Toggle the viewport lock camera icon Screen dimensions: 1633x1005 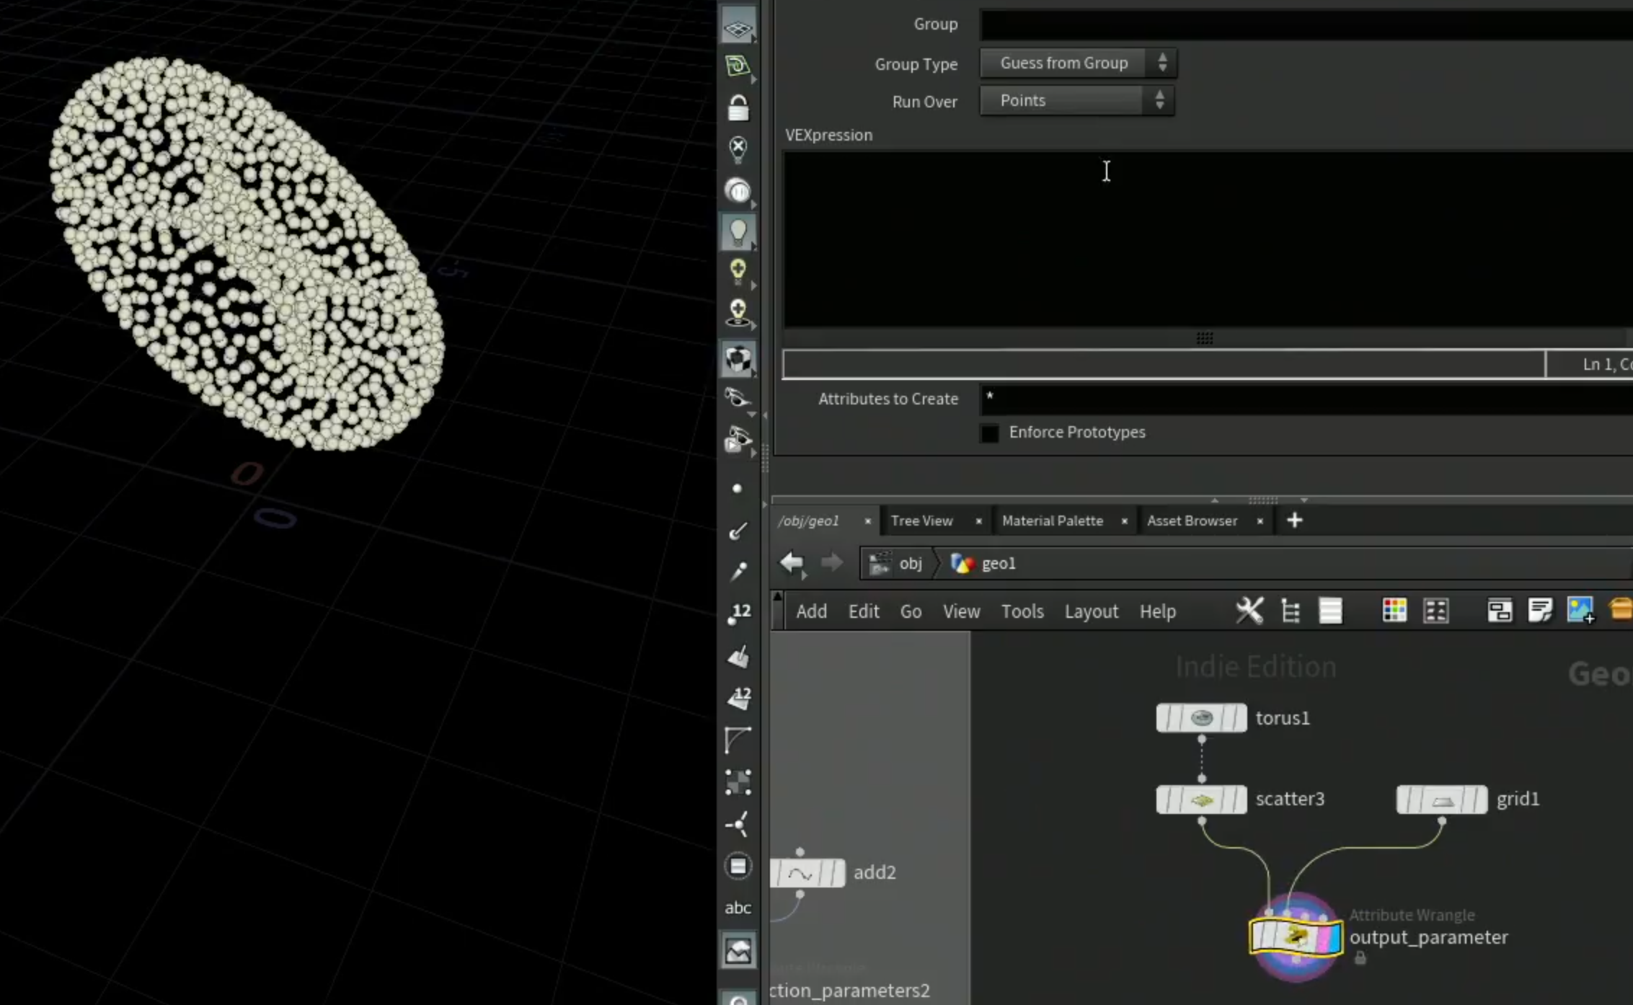738,108
